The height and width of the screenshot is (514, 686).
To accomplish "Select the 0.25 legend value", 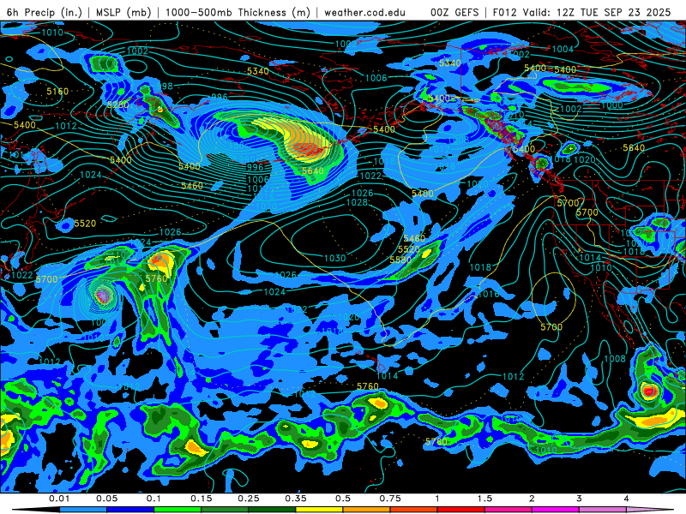I will click(x=248, y=499).
